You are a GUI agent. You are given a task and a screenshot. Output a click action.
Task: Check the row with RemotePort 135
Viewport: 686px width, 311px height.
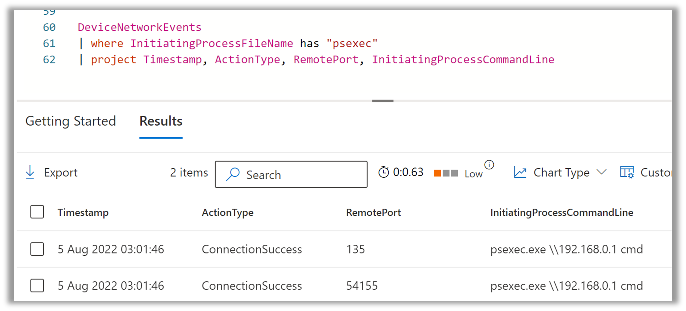[37, 249]
